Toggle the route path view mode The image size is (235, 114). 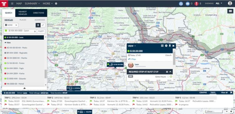point(43,25)
